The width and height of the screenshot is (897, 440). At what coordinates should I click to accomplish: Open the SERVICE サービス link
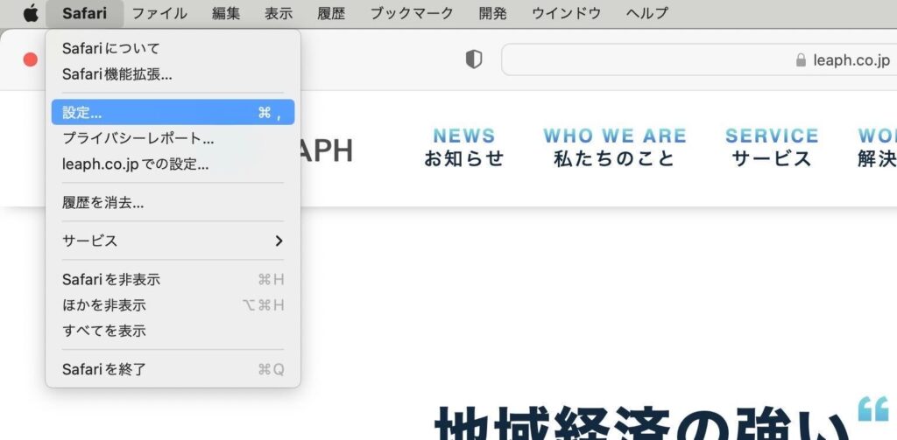[x=772, y=148]
